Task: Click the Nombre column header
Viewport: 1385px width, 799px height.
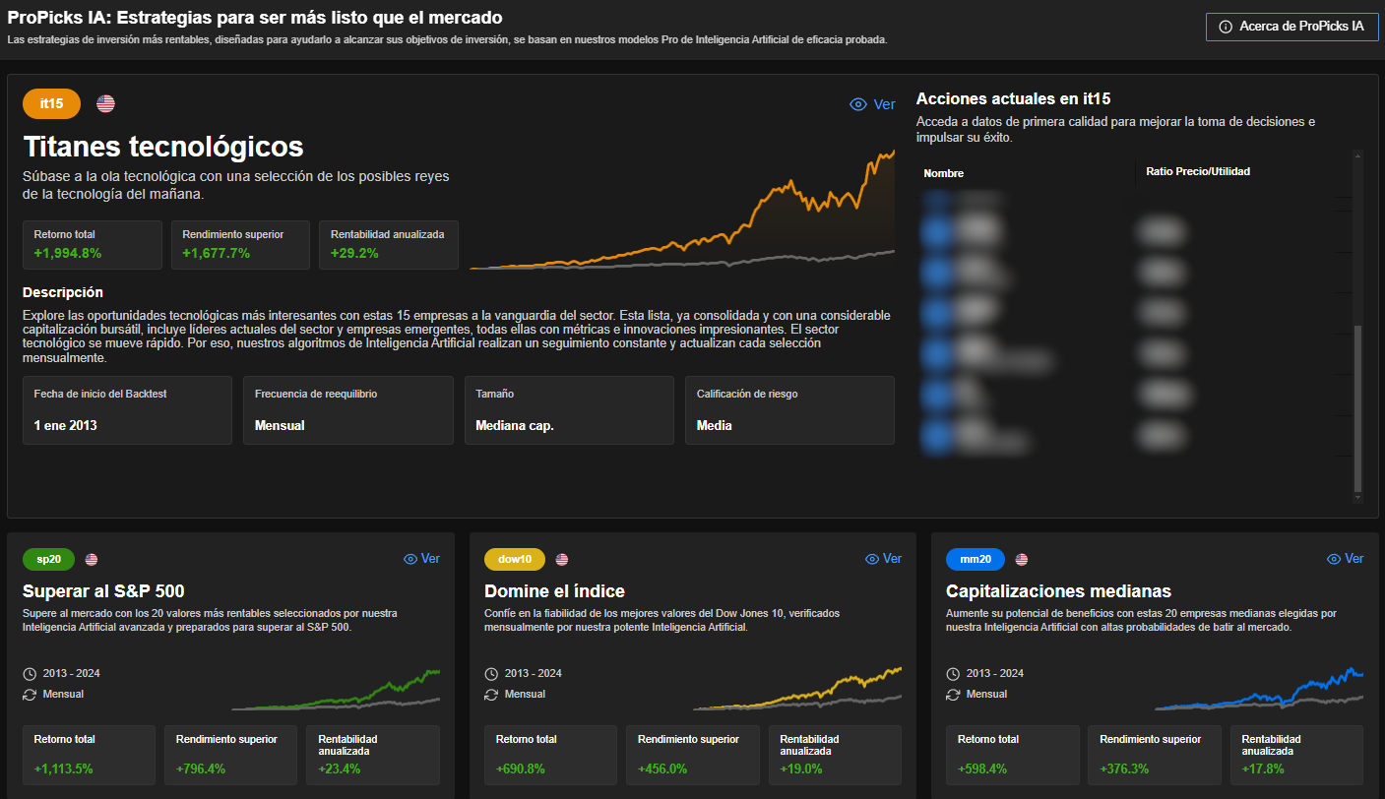Action: [x=943, y=173]
